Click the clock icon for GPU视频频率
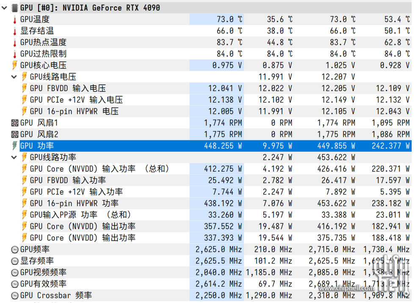The height and width of the screenshot is (303, 415). click(x=15, y=272)
